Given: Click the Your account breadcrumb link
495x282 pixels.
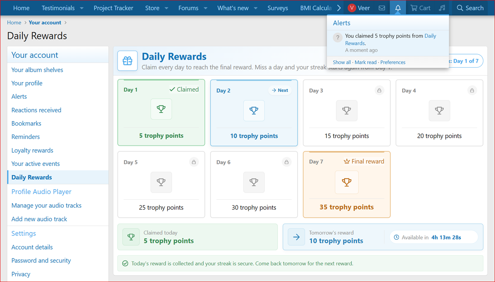Looking at the screenshot, I should tap(45, 22).
